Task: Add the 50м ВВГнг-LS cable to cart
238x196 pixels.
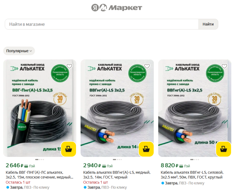Action: pos(223,149)
